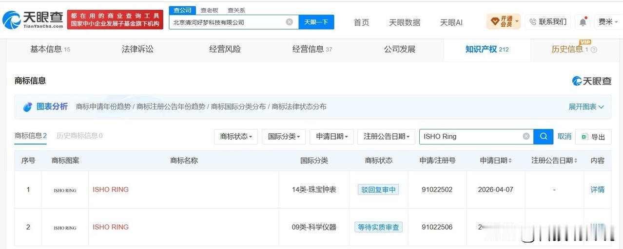Open the 申请日期 filter dropdown
623x249 pixels.
[x=331, y=137]
